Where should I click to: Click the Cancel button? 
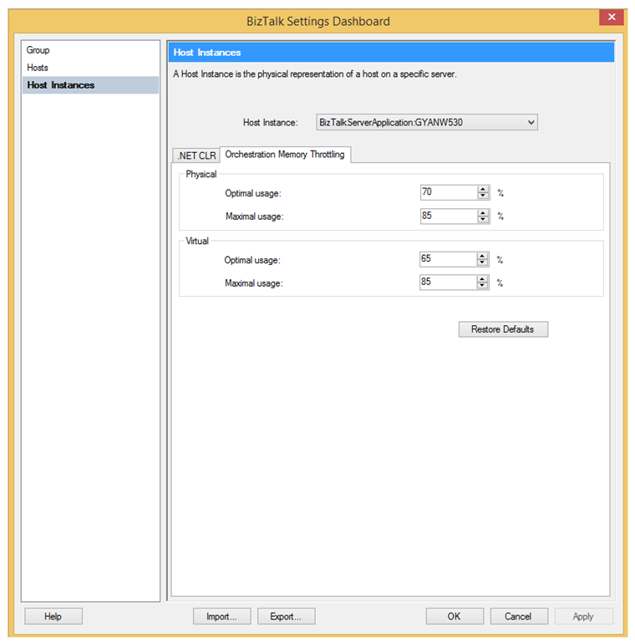click(x=518, y=616)
